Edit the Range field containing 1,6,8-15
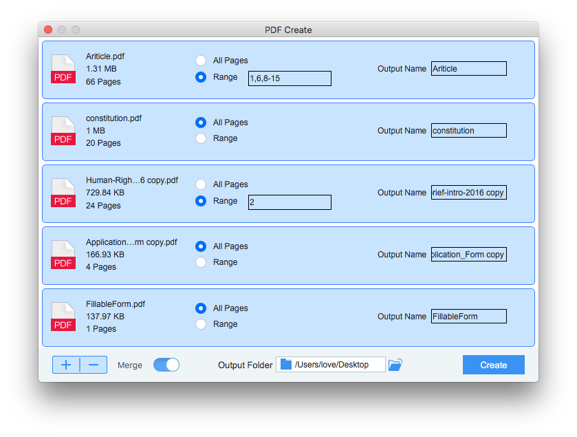The width and height of the screenshot is (577, 437). point(289,78)
